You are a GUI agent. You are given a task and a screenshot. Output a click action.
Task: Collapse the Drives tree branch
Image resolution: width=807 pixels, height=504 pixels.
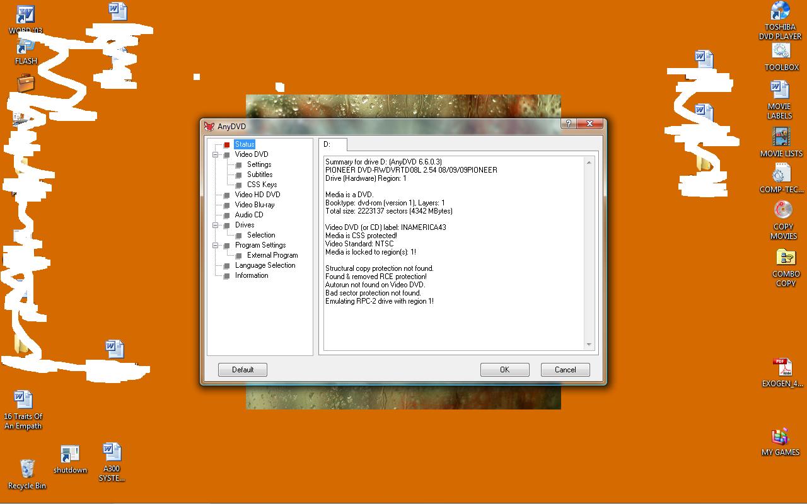[216, 225]
